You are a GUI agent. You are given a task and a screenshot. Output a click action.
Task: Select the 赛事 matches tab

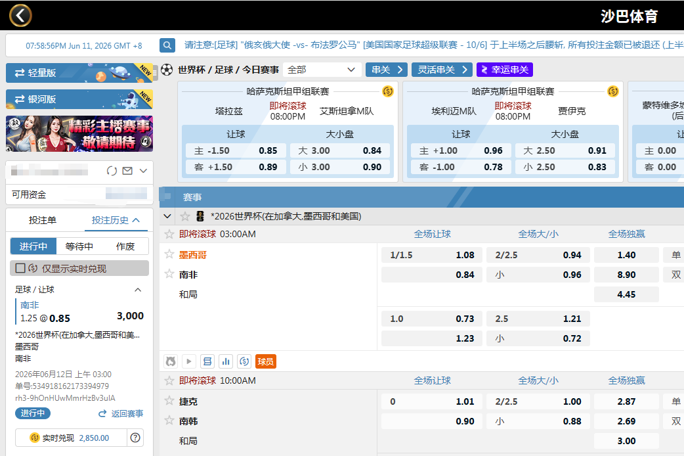coord(192,197)
